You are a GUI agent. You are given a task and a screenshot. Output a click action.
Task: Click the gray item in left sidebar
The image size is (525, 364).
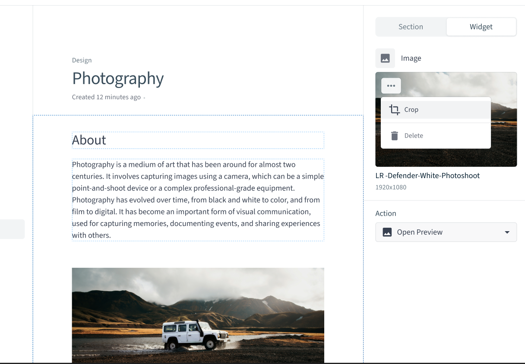coord(12,229)
